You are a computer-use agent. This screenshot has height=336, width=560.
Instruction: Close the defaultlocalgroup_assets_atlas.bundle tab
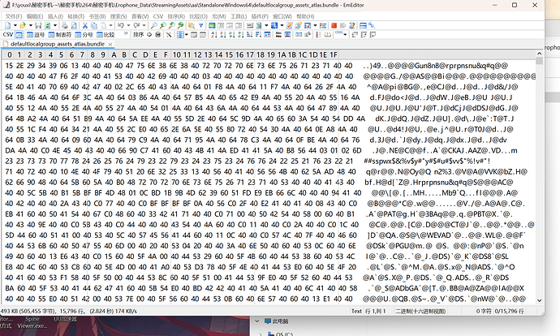click(110, 45)
